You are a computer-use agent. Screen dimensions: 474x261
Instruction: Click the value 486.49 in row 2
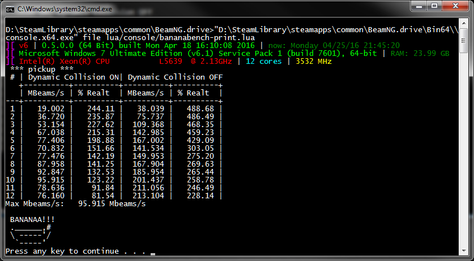[x=200, y=116]
